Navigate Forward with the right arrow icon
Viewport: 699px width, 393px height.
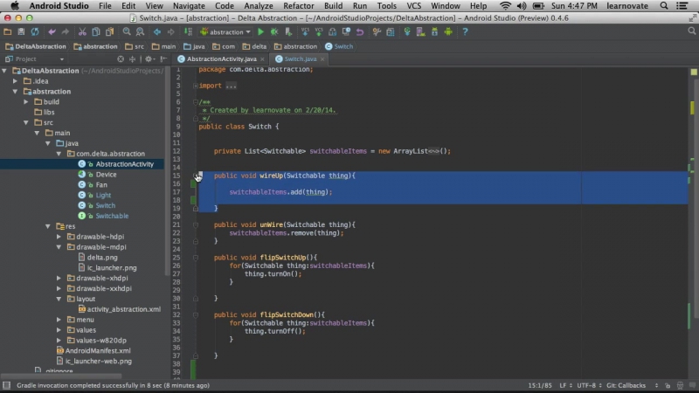[x=170, y=31]
